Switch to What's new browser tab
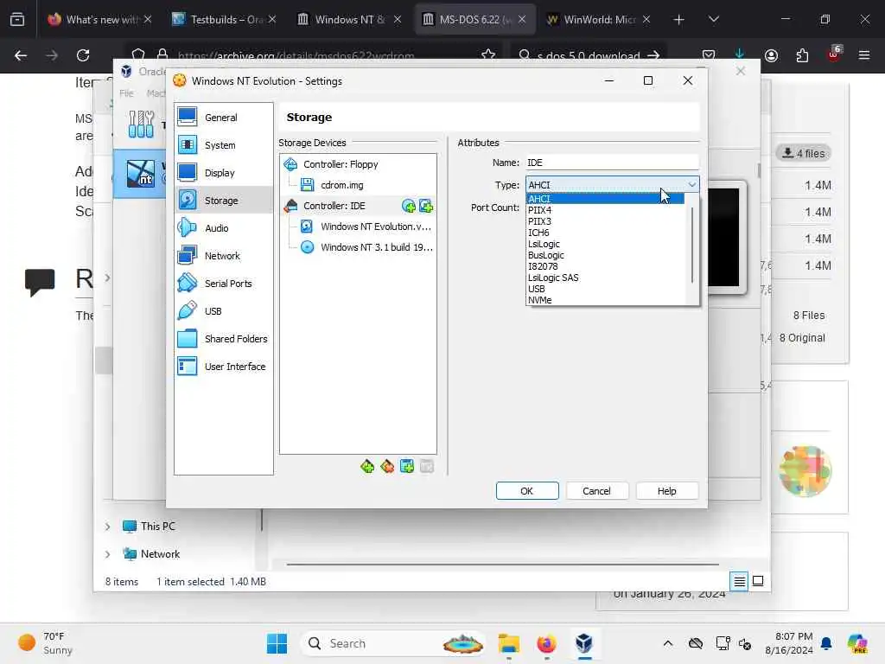The height and width of the screenshot is (664, 885). pos(100,19)
